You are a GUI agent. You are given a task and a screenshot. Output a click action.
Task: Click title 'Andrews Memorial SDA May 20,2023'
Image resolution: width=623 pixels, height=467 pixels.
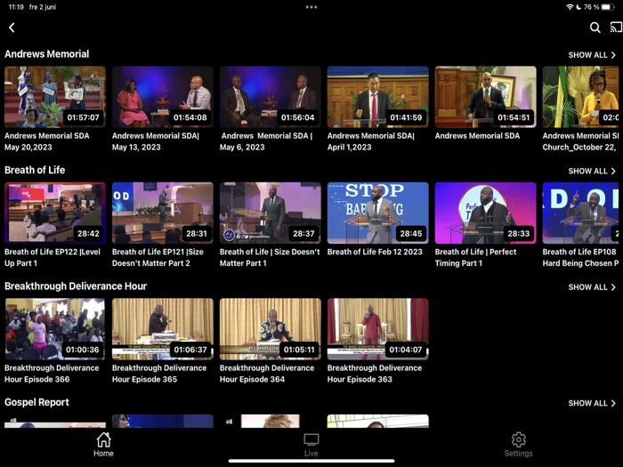47,141
